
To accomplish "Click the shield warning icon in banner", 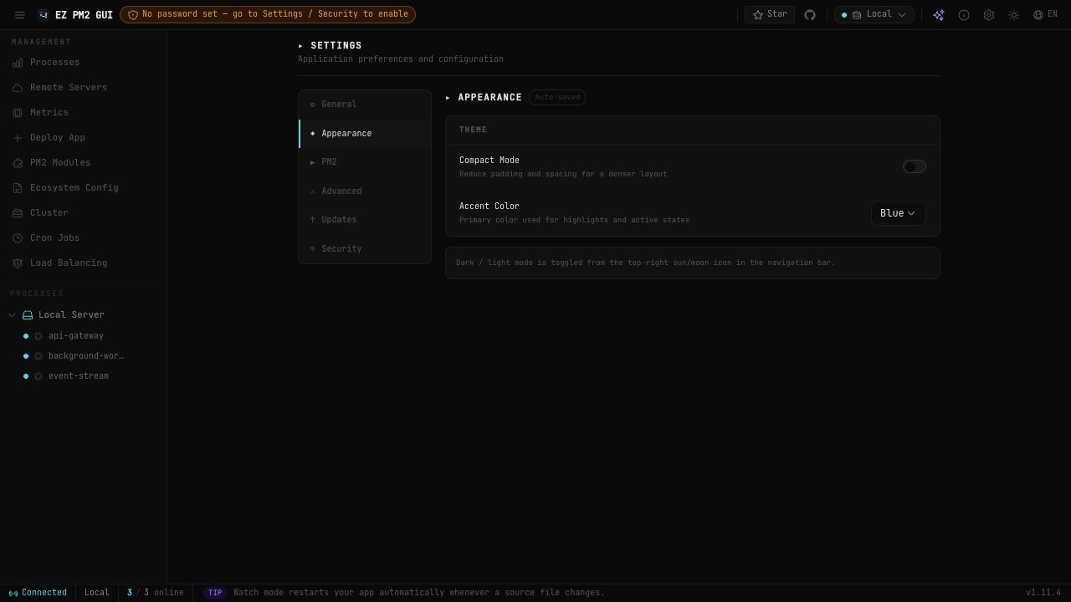I will pos(132,14).
